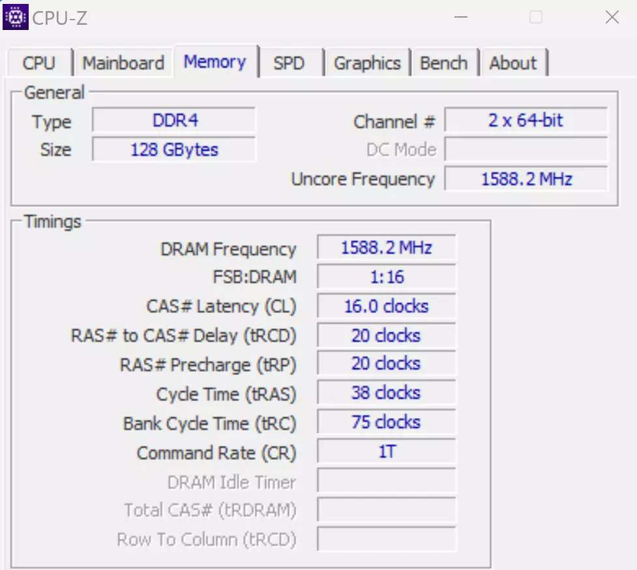This screenshot has width=637, height=570.
Task: Minimize the CPU-Z window
Action: [x=461, y=17]
